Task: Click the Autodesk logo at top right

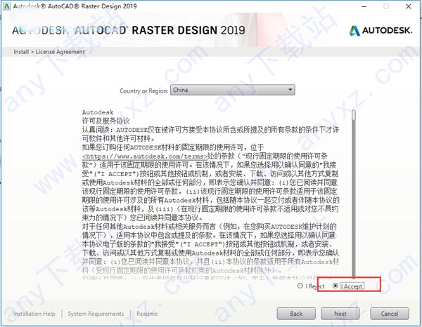Action: pos(381,31)
